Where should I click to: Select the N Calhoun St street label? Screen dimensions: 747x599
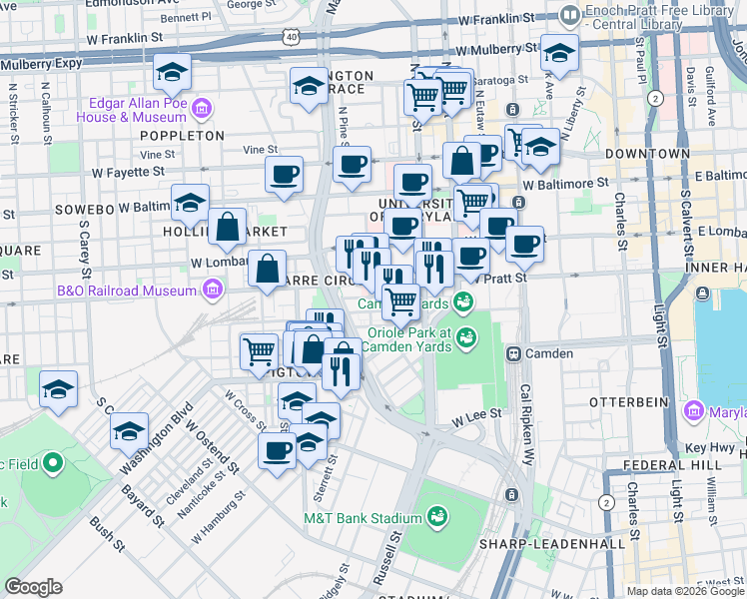[46, 114]
